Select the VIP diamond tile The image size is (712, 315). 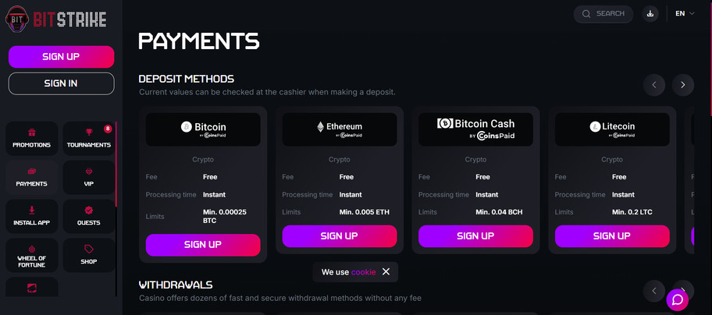coord(88,177)
